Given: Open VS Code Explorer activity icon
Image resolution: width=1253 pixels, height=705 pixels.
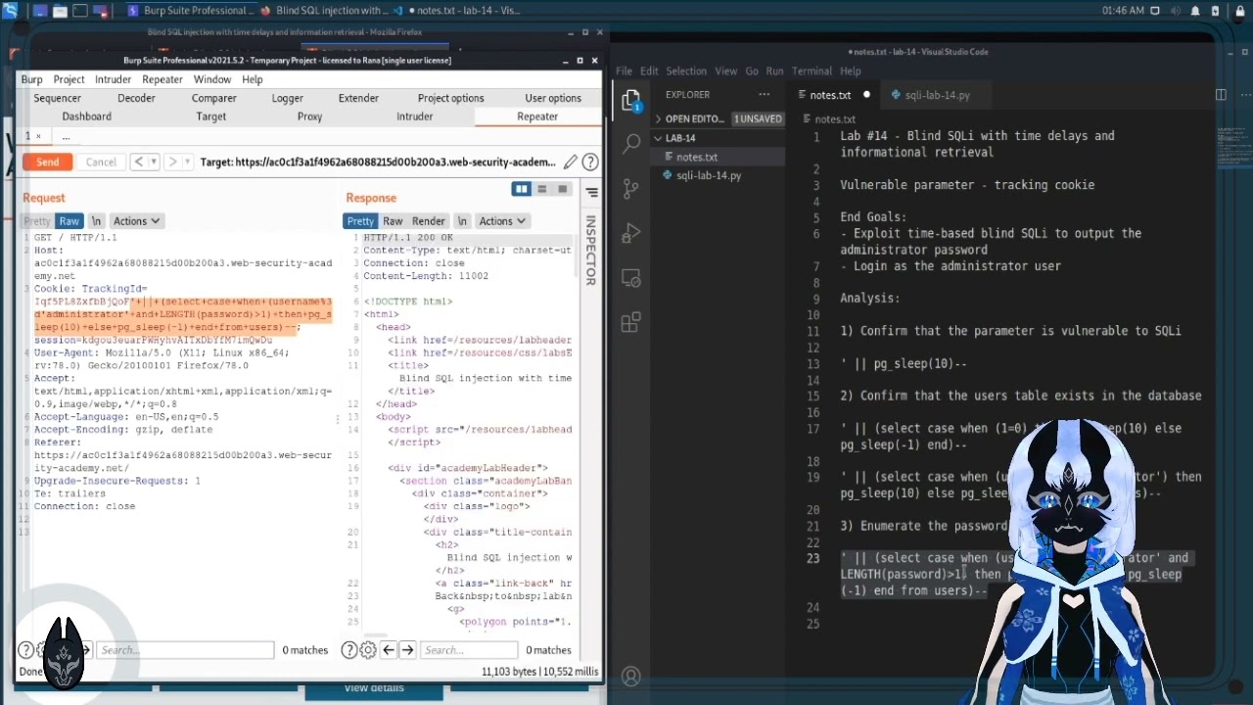Looking at the screenshot, I should point(631,101).
